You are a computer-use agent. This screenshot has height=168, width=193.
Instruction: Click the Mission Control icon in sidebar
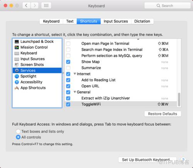(x=17, y=48)
